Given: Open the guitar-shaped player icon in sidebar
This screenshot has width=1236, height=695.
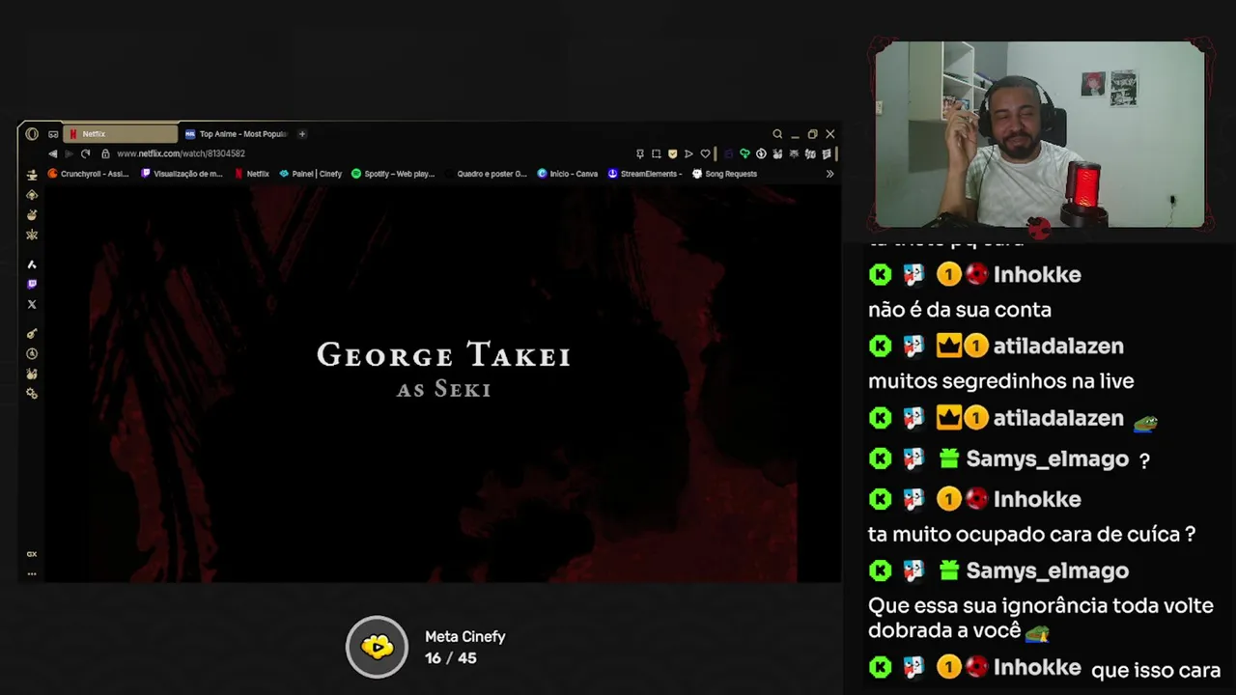Looking at the screenshot, I should click(32, 333).
